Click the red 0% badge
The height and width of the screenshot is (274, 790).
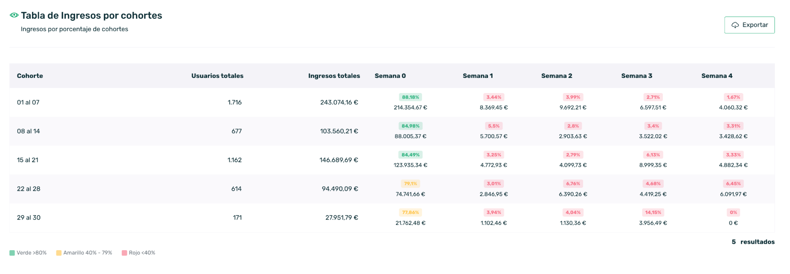[x=733, y=213]
